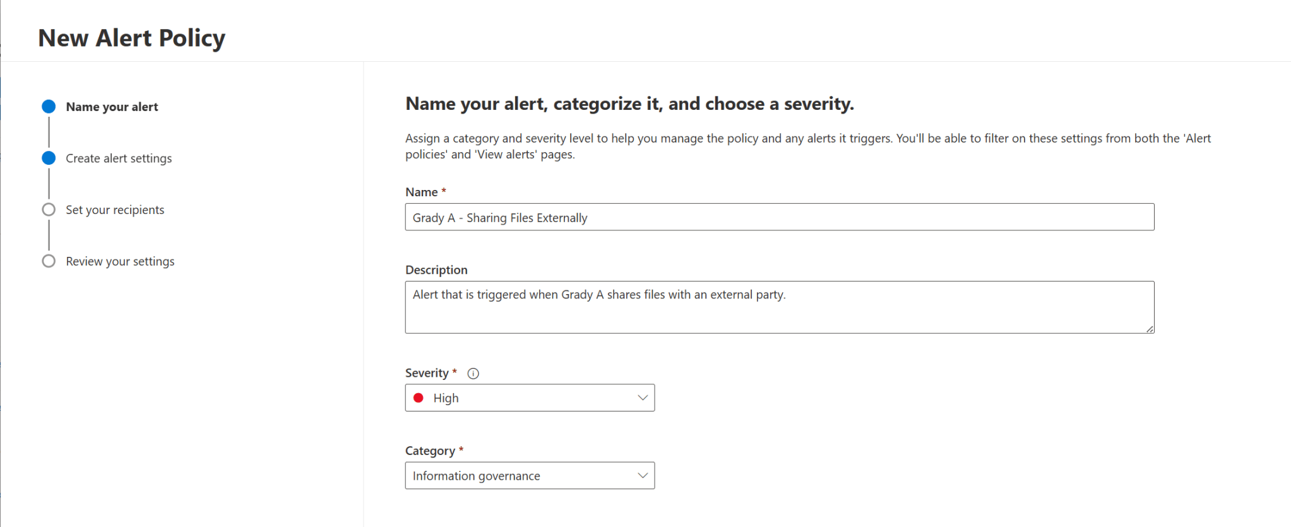
Task: Click inside the Name text field
Action: (779, 217)
